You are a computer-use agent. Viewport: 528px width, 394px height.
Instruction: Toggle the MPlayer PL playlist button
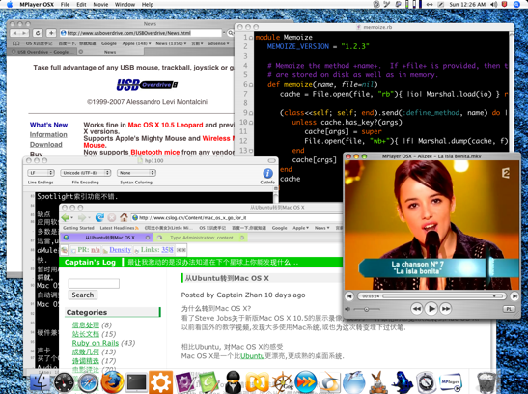pyautogui.click(x=509, y=309)
